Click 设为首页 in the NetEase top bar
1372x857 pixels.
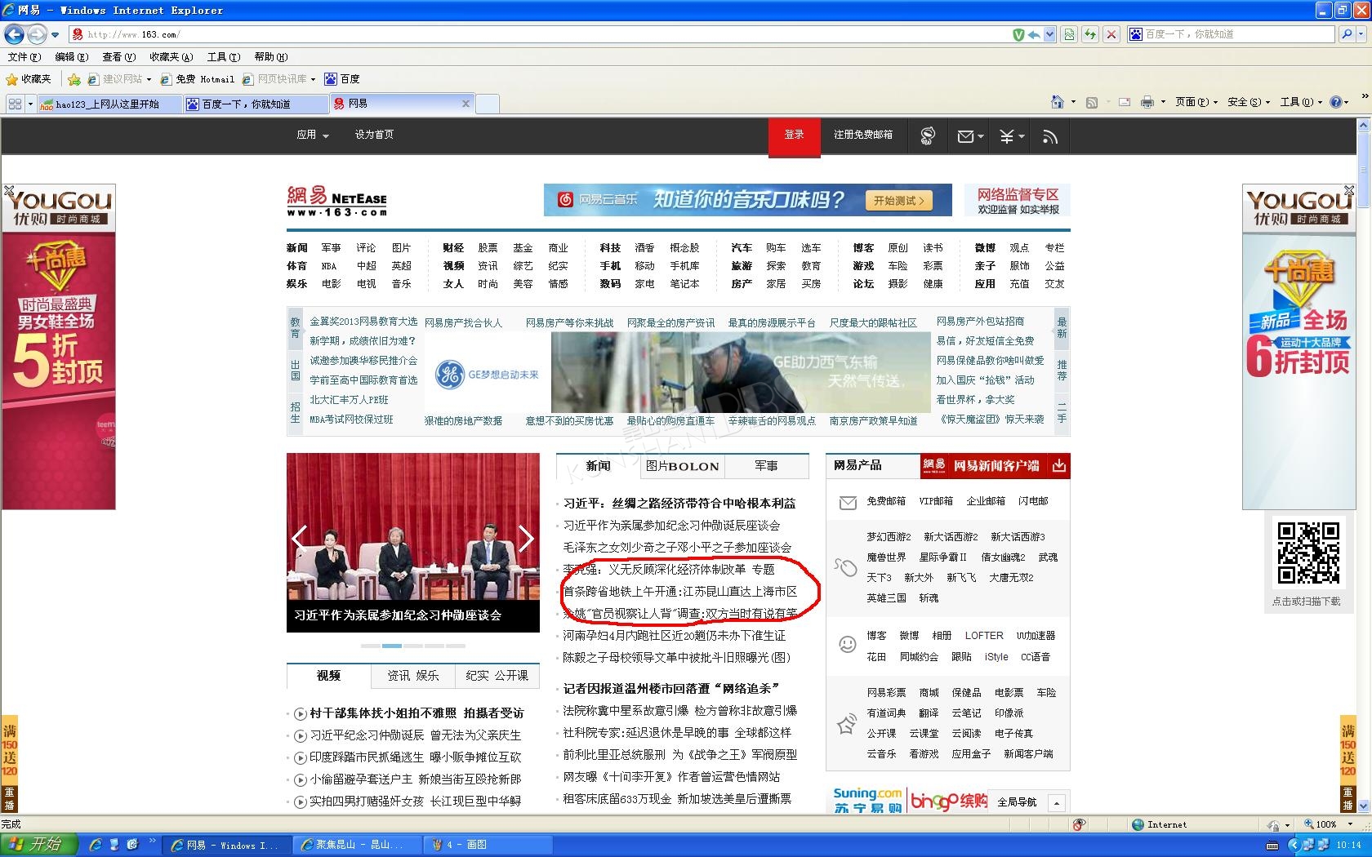point(374,135)
